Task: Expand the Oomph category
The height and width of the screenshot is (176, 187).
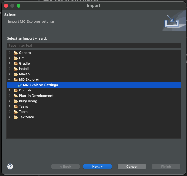Action: tap(9, 90)
